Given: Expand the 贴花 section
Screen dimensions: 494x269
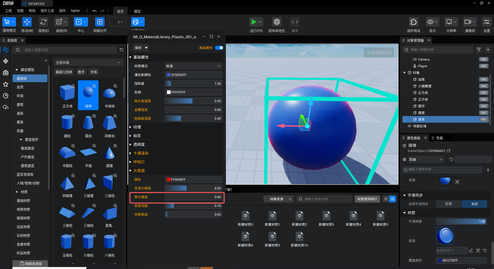Looking at the screenshot, I should [130, 136].
